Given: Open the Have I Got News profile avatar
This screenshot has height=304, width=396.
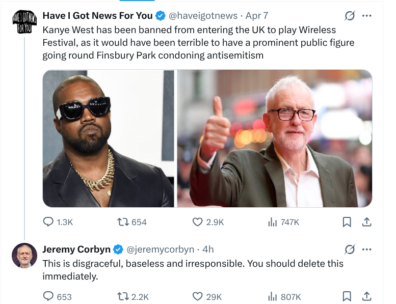Looking at the screenshot, I should (x=24, y=22).
